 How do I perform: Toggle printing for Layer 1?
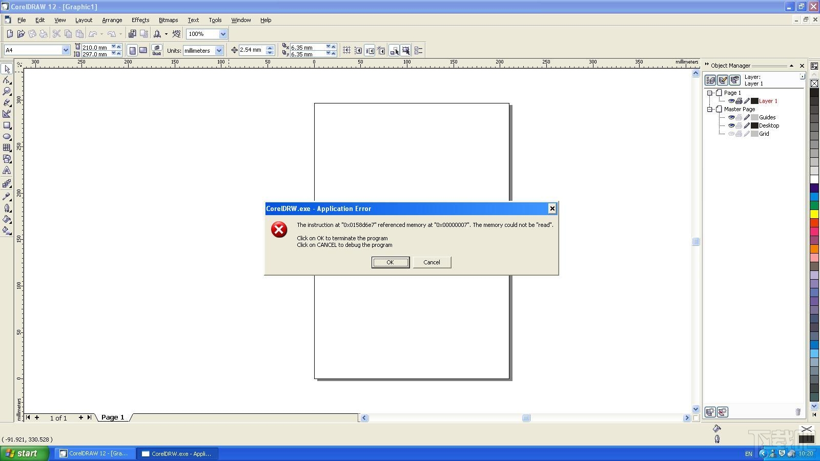click(739, 101)
